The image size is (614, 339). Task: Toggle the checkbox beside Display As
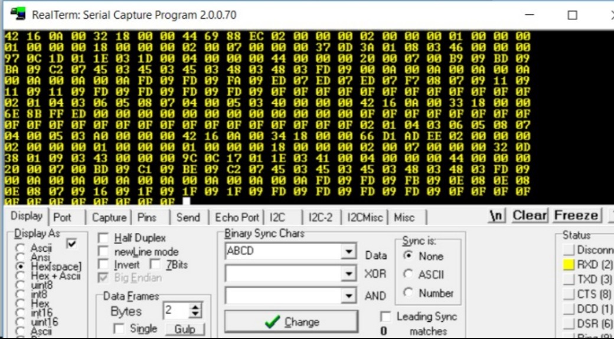point(71,243)
